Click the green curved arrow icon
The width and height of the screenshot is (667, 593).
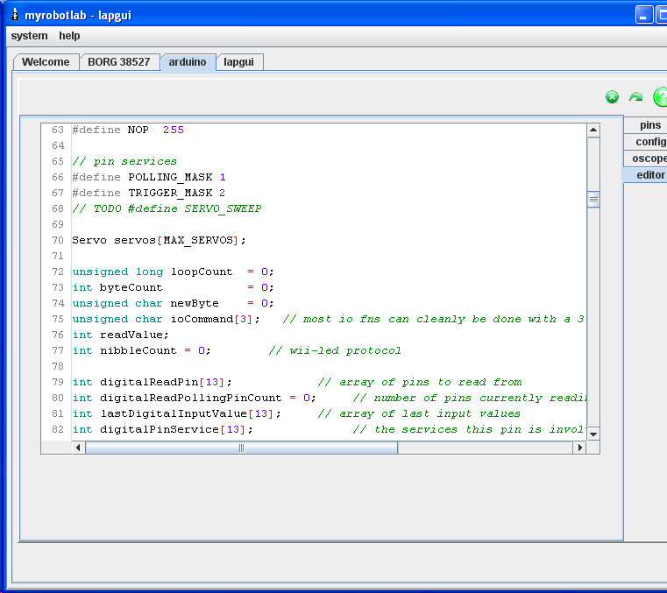pos(636,97)
